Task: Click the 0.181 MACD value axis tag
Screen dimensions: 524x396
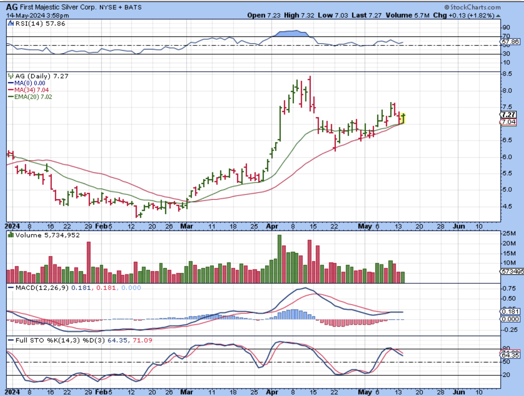Action: (510, 311)
